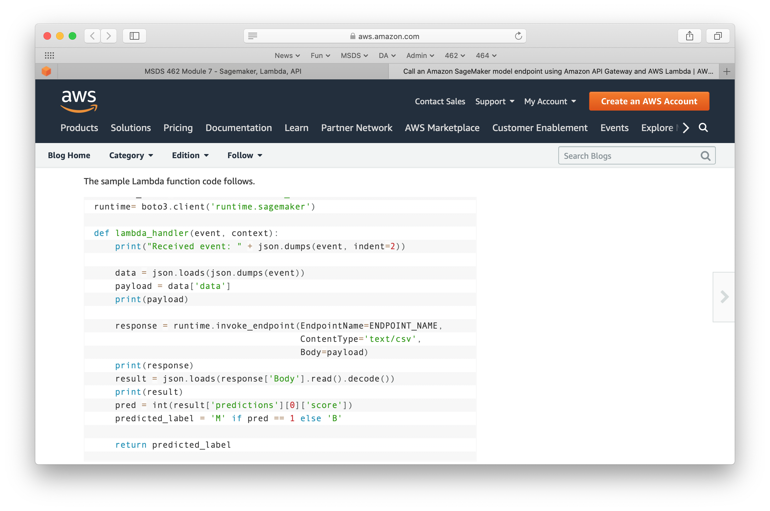Open the Category dropdown
Screen dimensions: 770x511
point(131,155)
